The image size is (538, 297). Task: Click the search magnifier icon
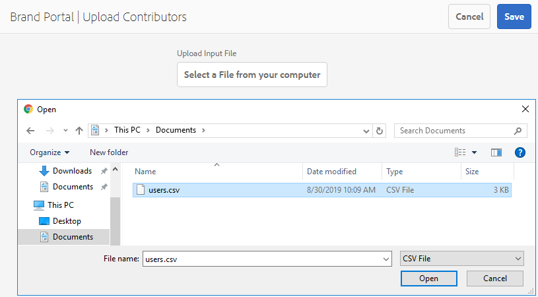click(x=518, y=131)
